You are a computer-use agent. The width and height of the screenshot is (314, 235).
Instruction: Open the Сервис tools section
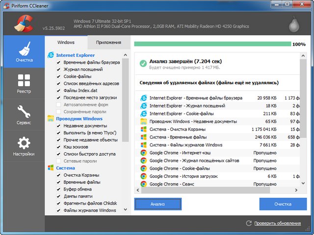pyautogui.click(x=24, y=115)
